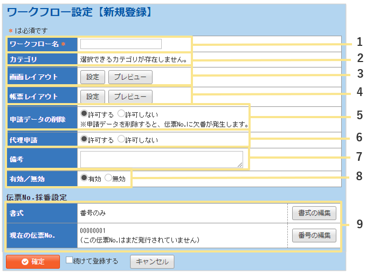
Task: Click the 番号の編集 button
Action: click(x=314, y=235)
